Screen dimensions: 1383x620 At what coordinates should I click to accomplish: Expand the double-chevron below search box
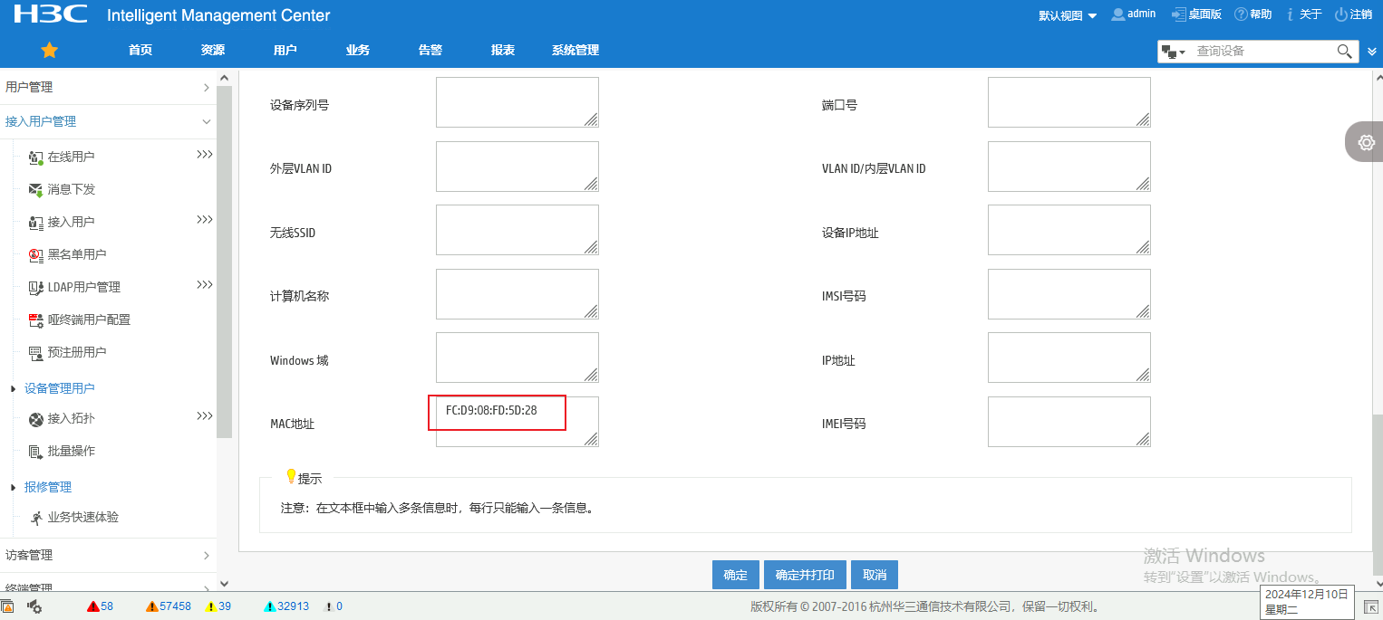tap(1372, 52)
